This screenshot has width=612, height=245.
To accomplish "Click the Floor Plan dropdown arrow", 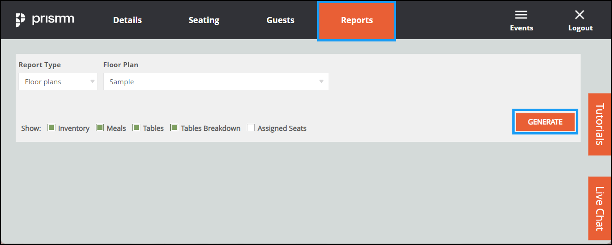I will [321, 82].
